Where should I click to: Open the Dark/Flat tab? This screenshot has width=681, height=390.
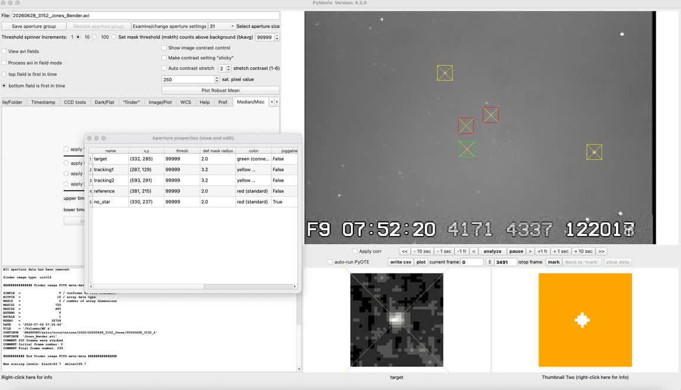point(104,102)
